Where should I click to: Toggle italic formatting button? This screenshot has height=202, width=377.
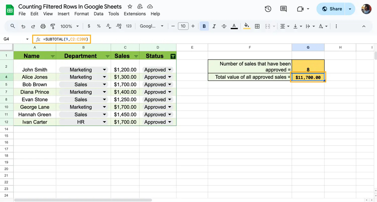pos(214,26)
